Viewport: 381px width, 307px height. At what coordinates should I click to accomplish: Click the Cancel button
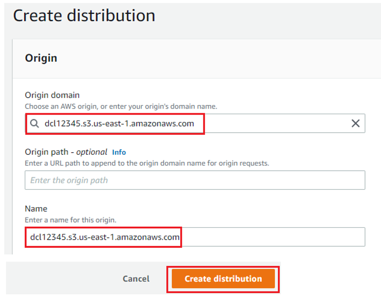[136, 279]
